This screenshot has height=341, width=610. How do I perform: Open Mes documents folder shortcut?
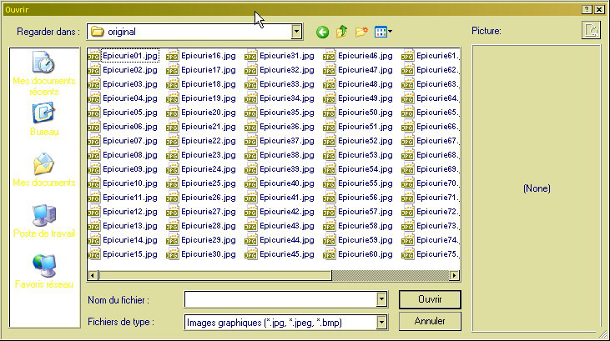(43, 170)
